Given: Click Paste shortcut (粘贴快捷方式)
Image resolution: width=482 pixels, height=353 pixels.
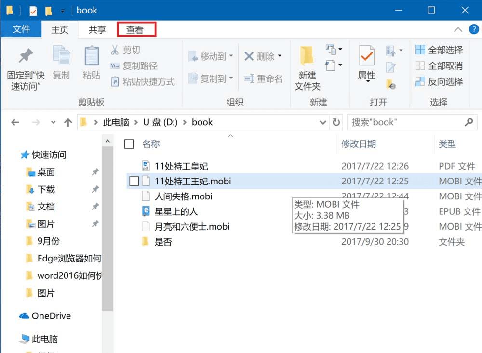Looking at the screenshot, I should pos(143,82).
